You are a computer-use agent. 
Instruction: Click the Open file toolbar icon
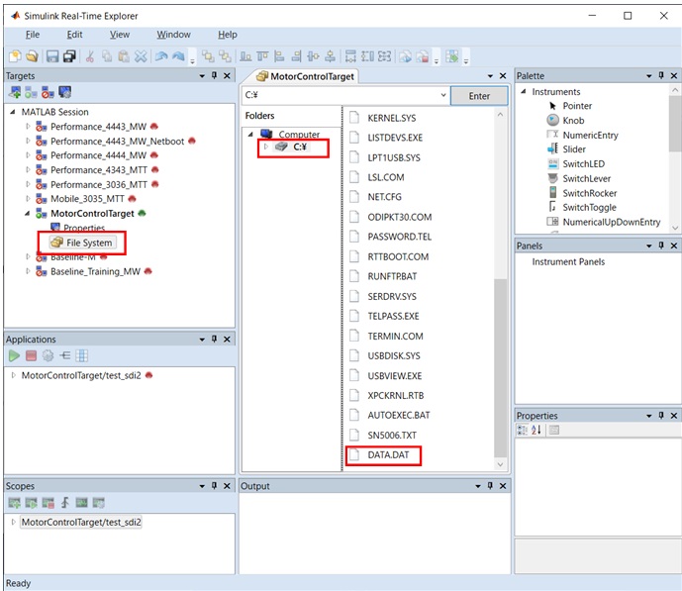[32, 56]
